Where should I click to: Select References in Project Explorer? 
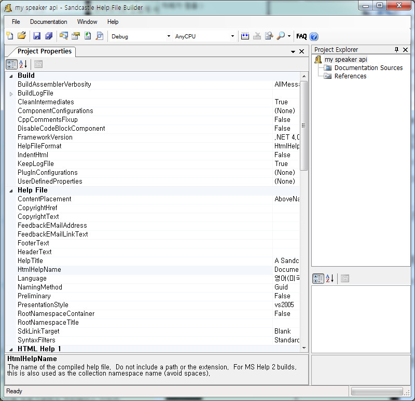[351, 76]
